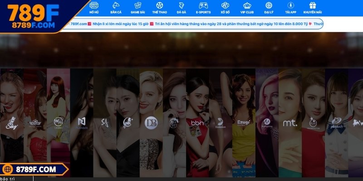The width and height of the screenshot is (363, 181).
Task: Go to the NỔ HŨ menu label
Action: click(94, 12)
